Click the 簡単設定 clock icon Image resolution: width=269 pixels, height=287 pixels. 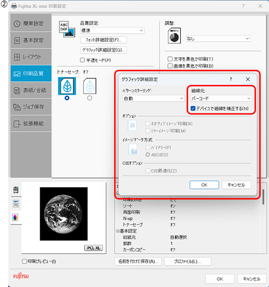pyautogui.click(x=17, y=24)
